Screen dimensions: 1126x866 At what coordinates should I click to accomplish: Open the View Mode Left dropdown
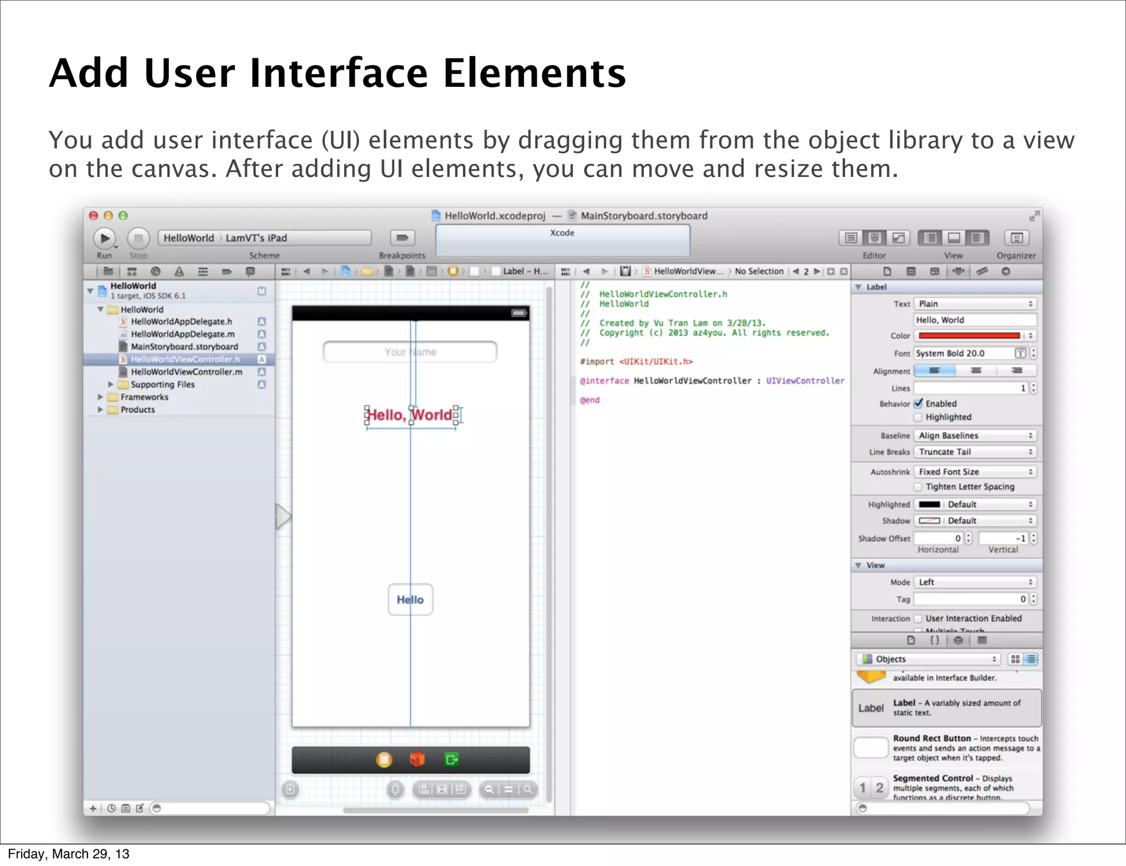click(975, 582)
